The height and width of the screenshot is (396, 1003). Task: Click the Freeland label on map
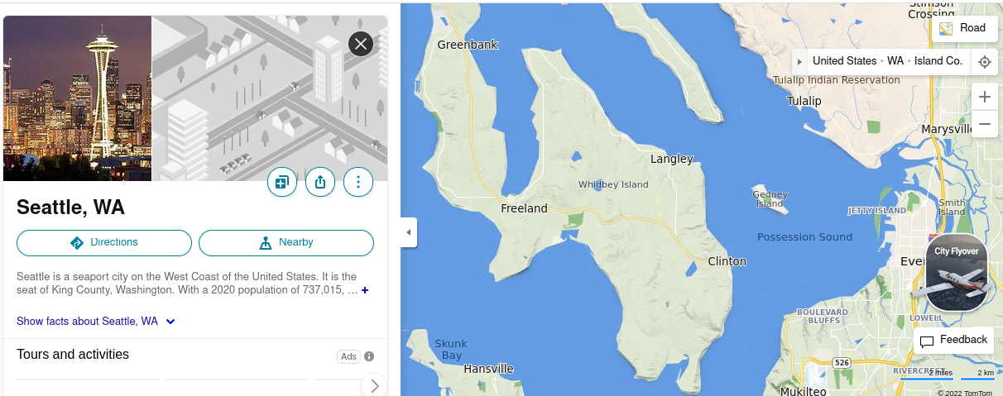click(524, 208)
